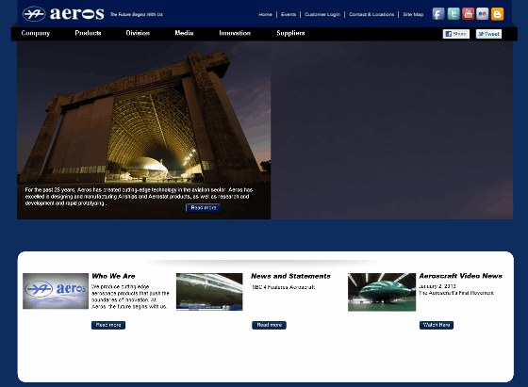
Task: Click the Who We Are heading
Action: pyautogui.click(x=113, y=276)
